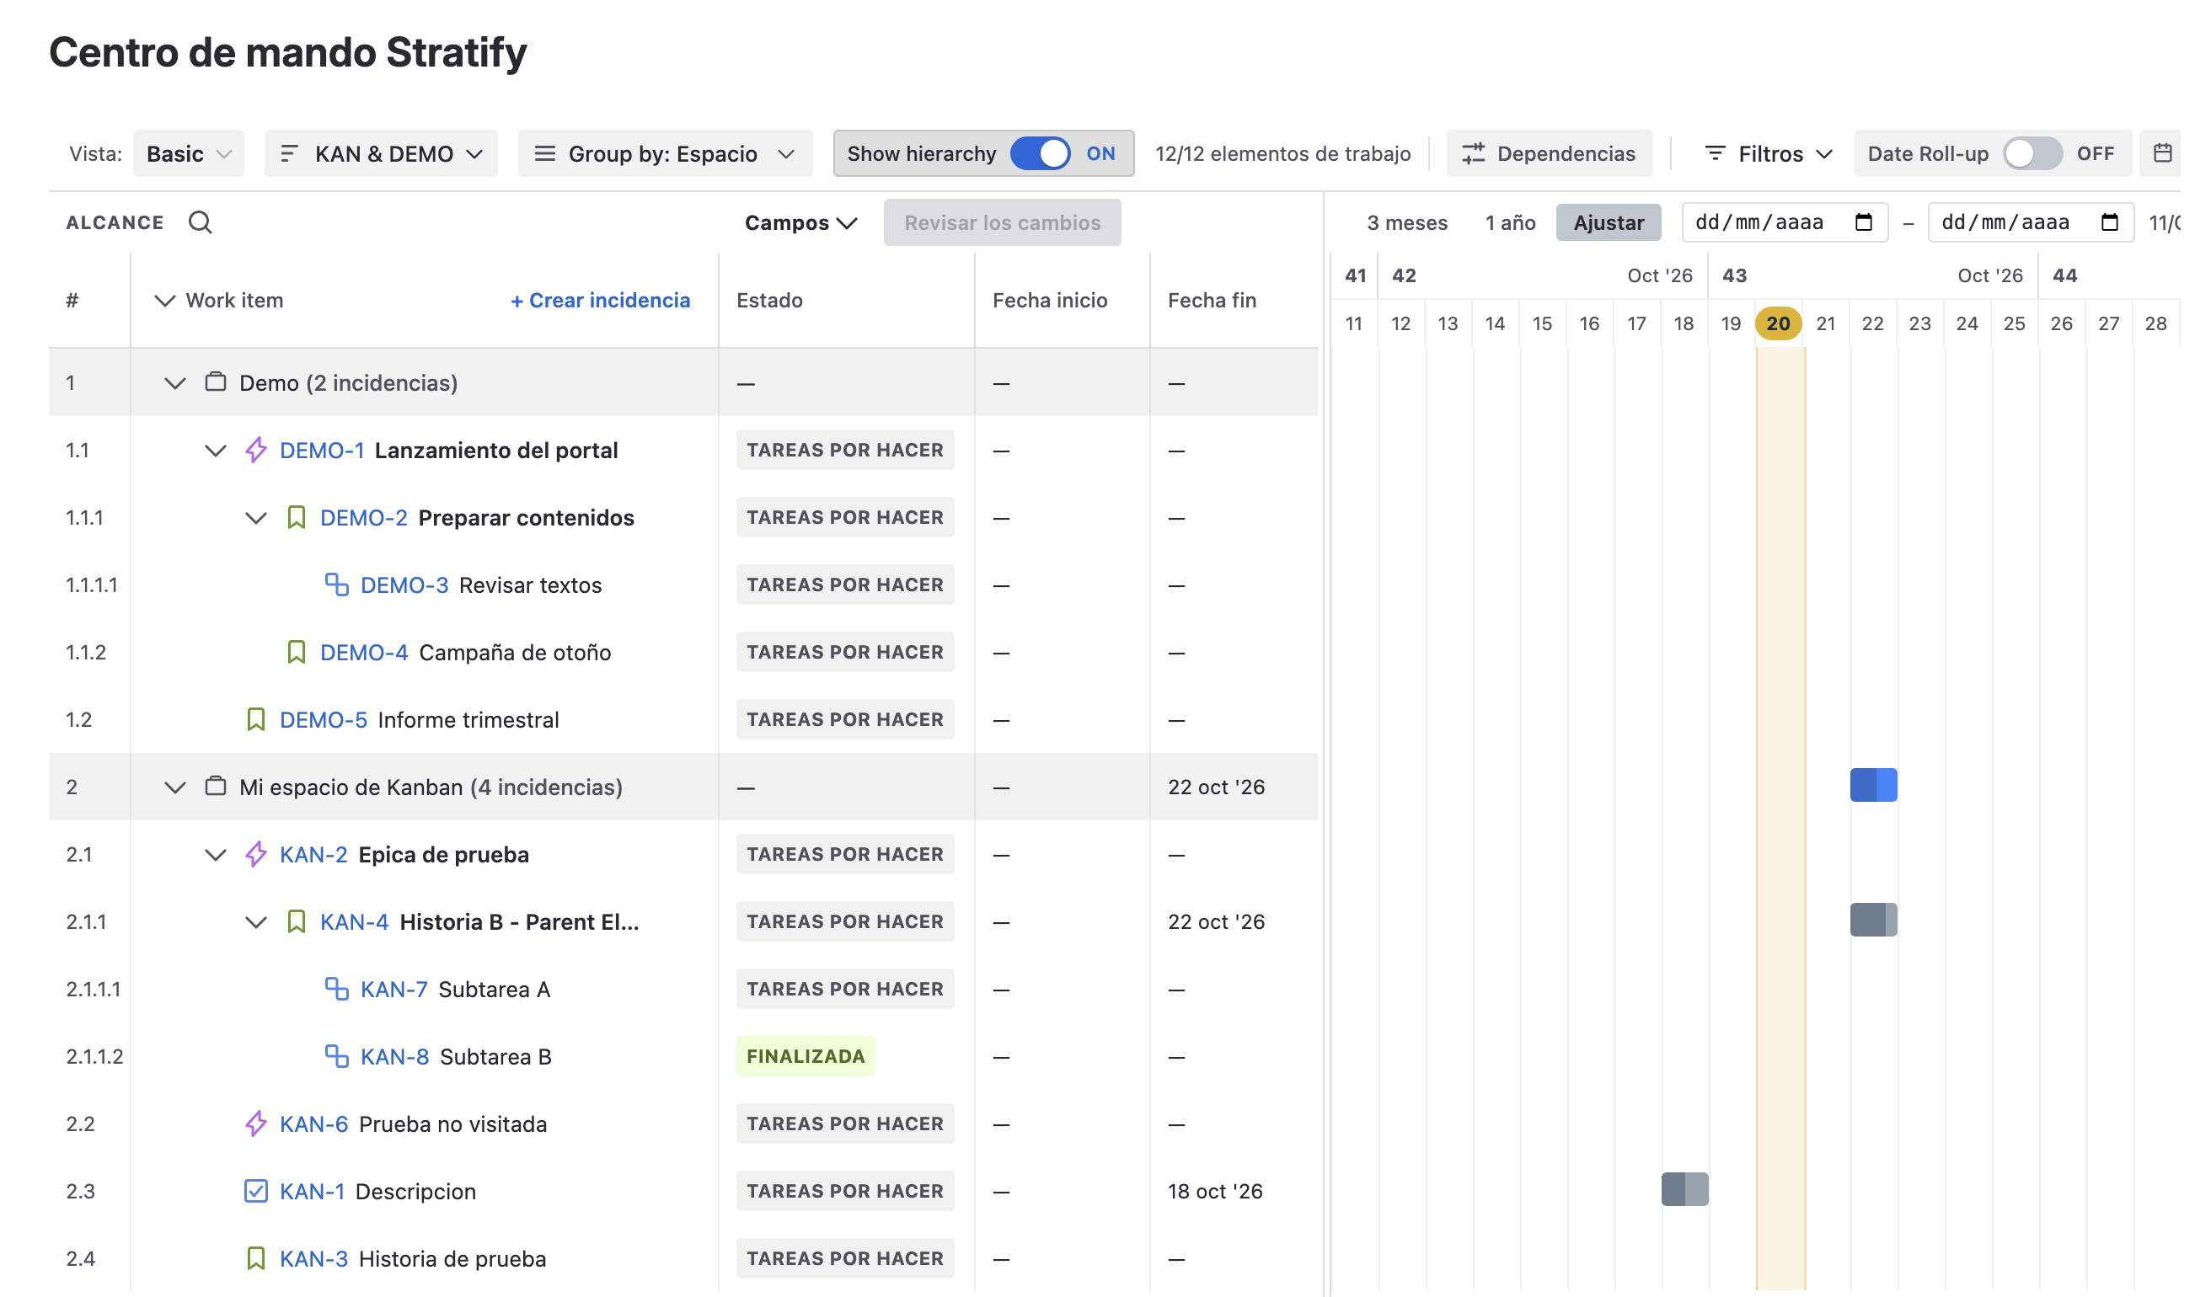
Task: Click the sort icon beside KAN & DEMO
Action: tap(289, 153)
